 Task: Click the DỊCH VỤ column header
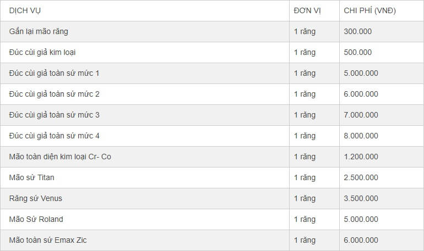tap(25, 11)
